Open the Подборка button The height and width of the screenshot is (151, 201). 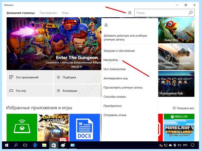77,77
